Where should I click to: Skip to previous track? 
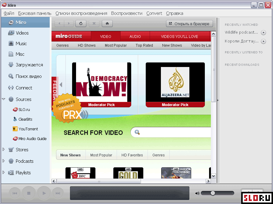[15, 193]
